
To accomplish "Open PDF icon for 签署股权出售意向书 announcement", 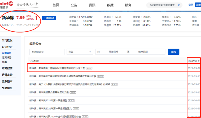I will click(x=89, y=68).
